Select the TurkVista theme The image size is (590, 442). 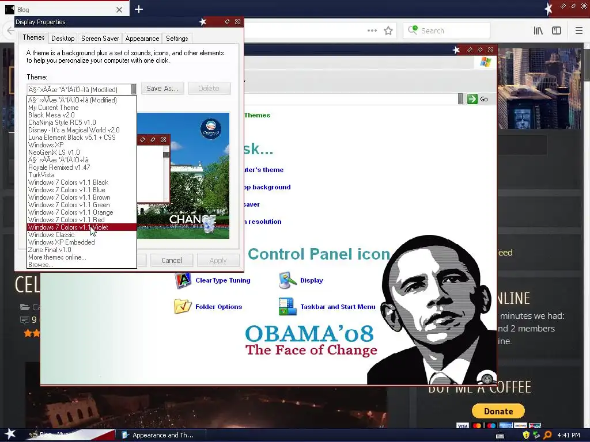pyautogui.click(x=82, y=175)
